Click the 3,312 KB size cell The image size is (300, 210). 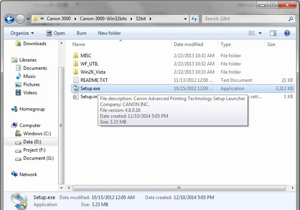click(x=284, y=88)
